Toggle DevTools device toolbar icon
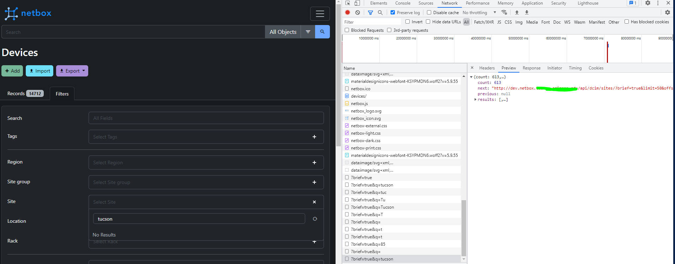 tap(357, 3)
